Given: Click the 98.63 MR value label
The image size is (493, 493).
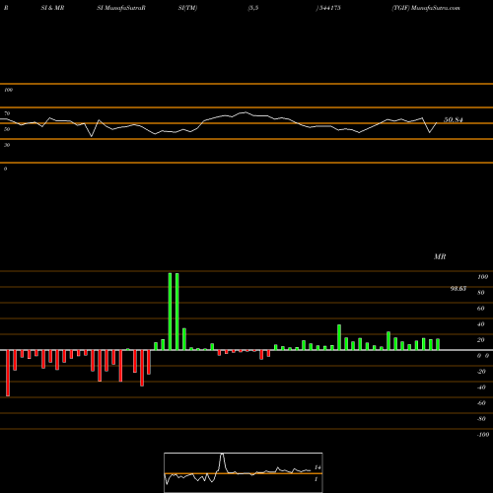Looking at the screenshot, I should [x=458, y=289].
